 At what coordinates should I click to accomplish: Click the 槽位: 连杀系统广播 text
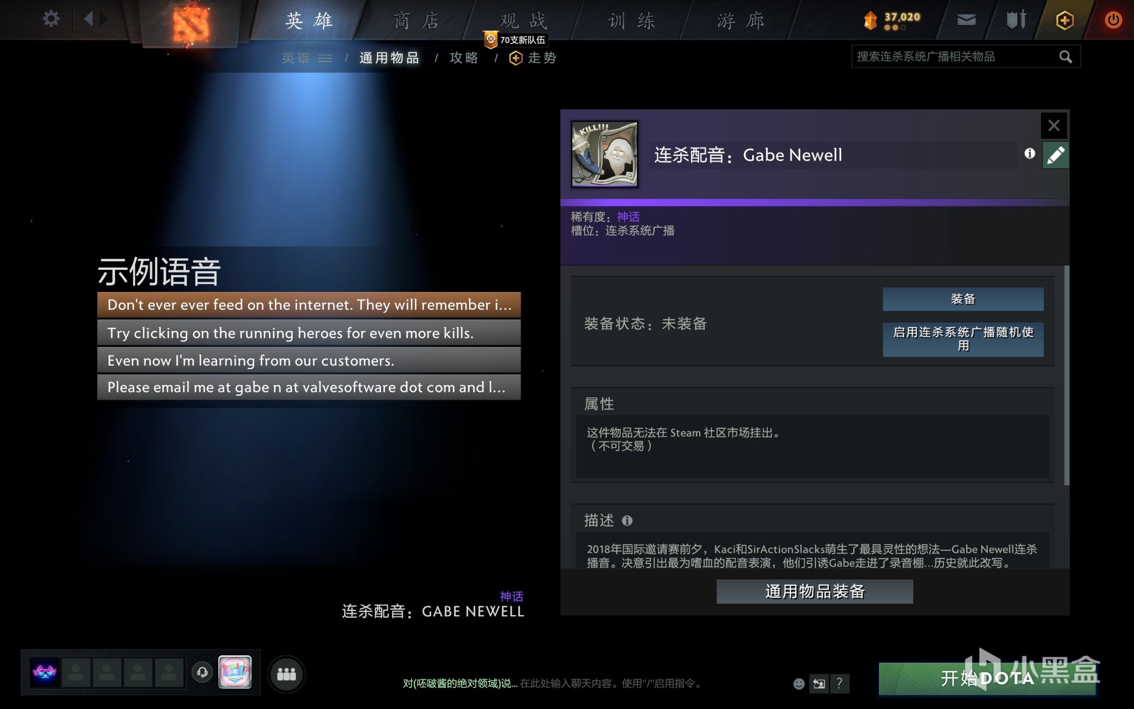pyautogui.click(x=623, y=230)
